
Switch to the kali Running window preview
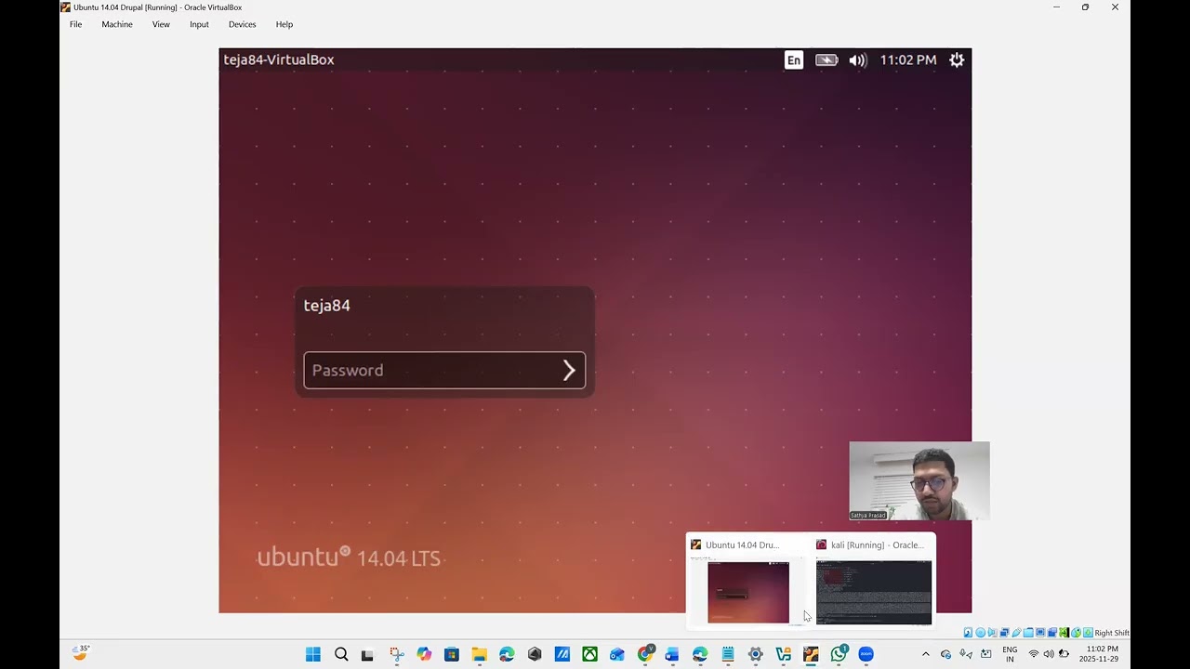873,582
